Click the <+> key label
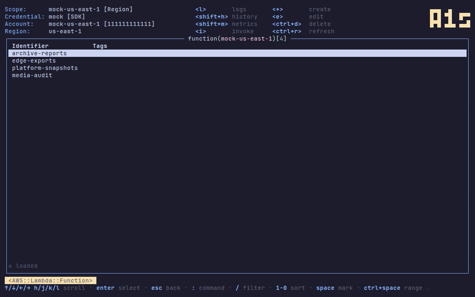The width and height of the screenshot is (475, 297). 278,9
